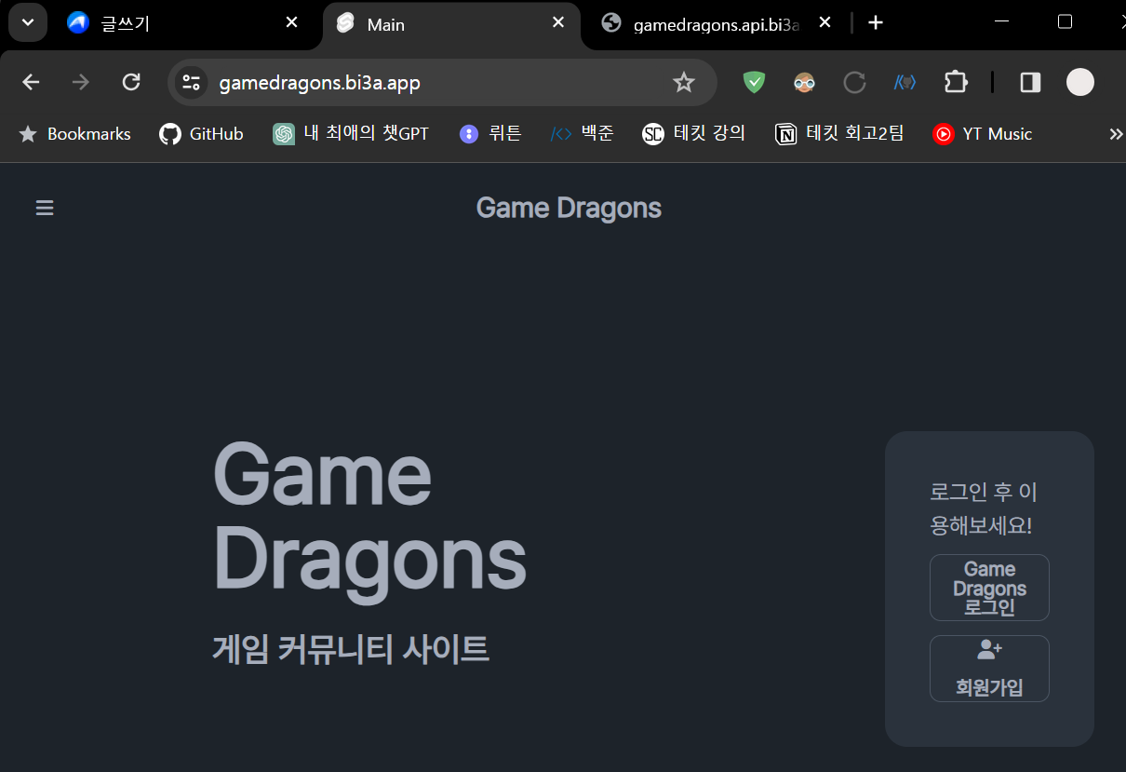The image size is (1126, 772).
Task: Open a new browser tab with the plus
Action: pos(875,22)
